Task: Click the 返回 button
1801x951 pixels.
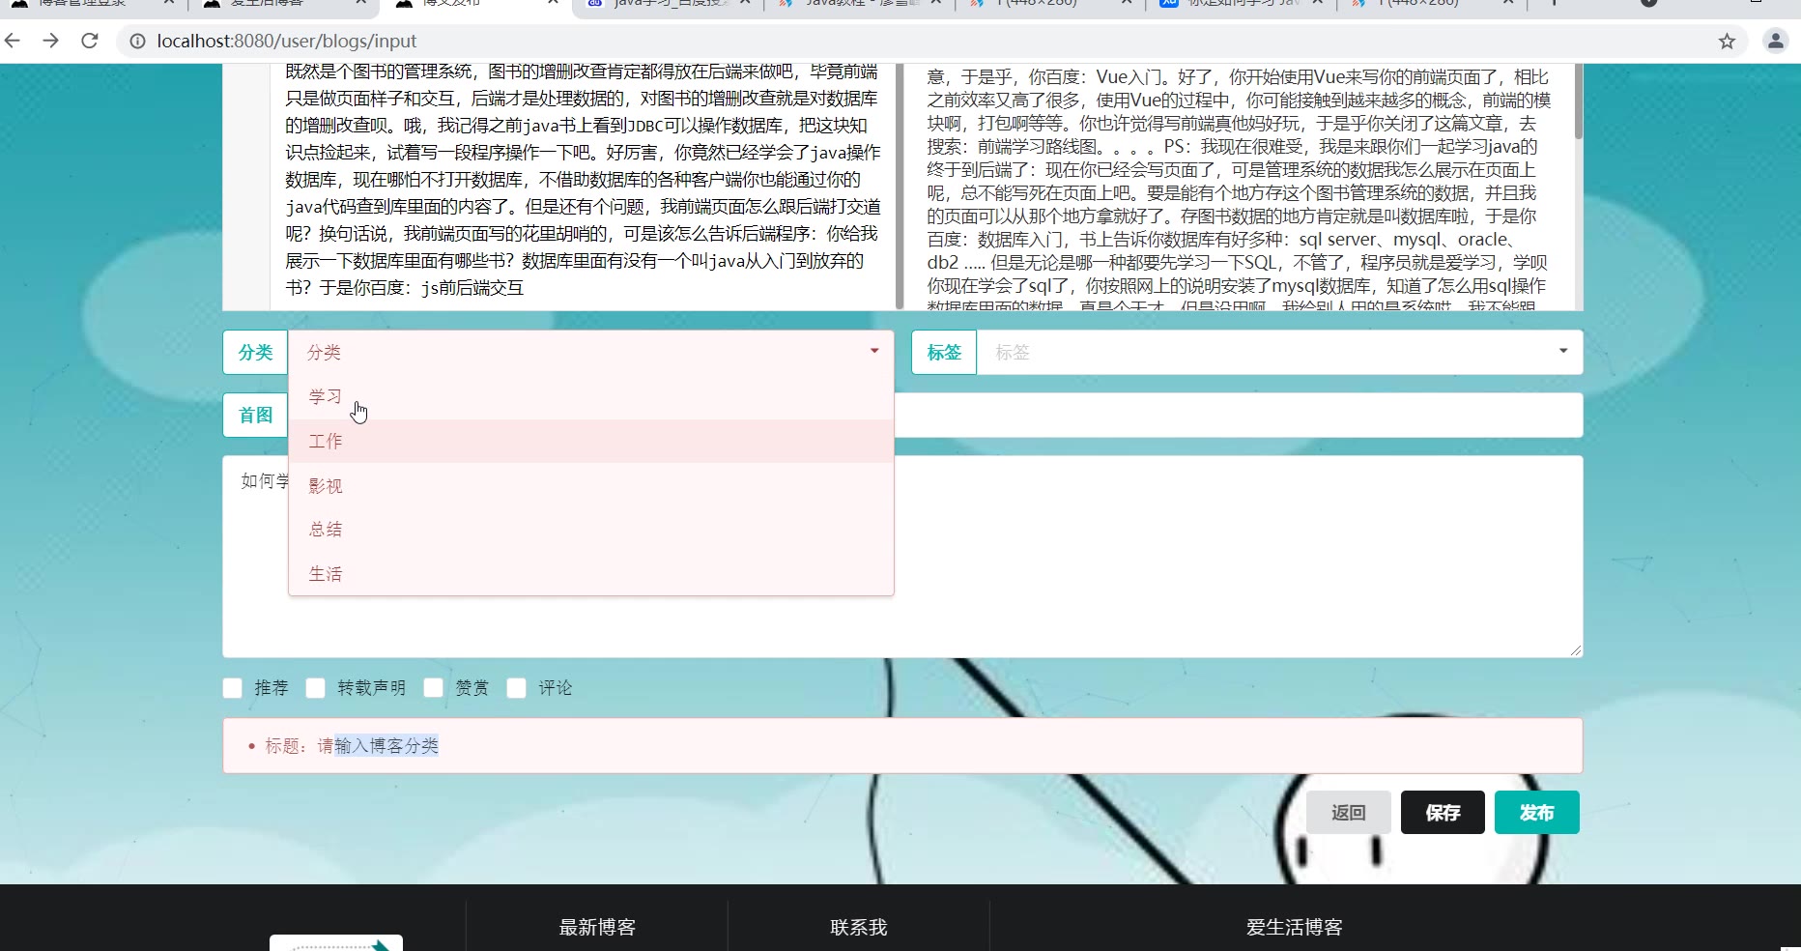Action: coord(1349,813)
